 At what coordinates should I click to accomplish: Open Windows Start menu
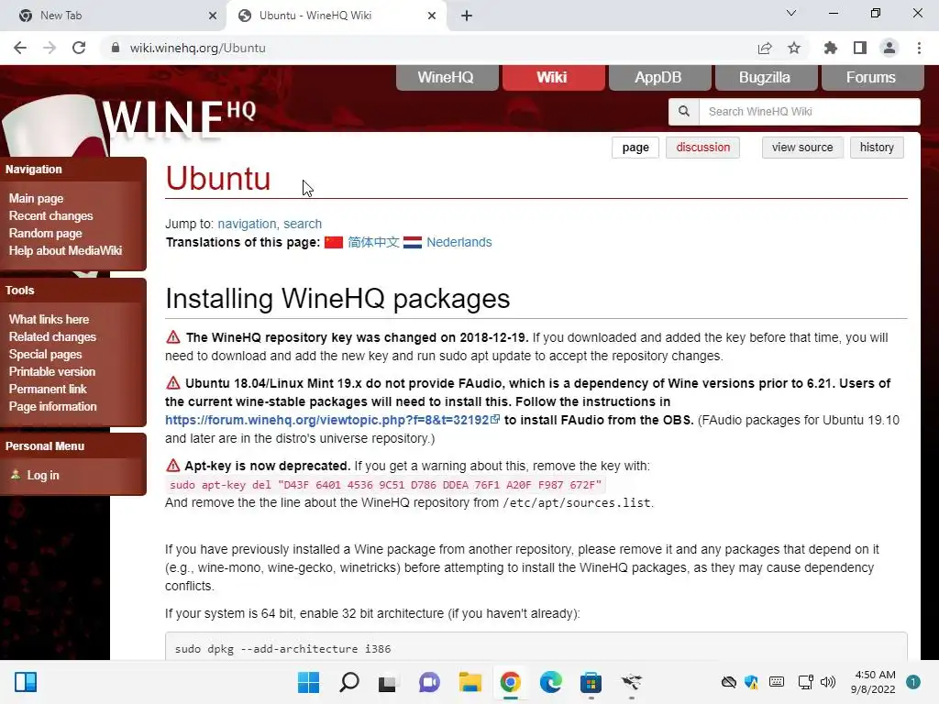tap(308, 682)
